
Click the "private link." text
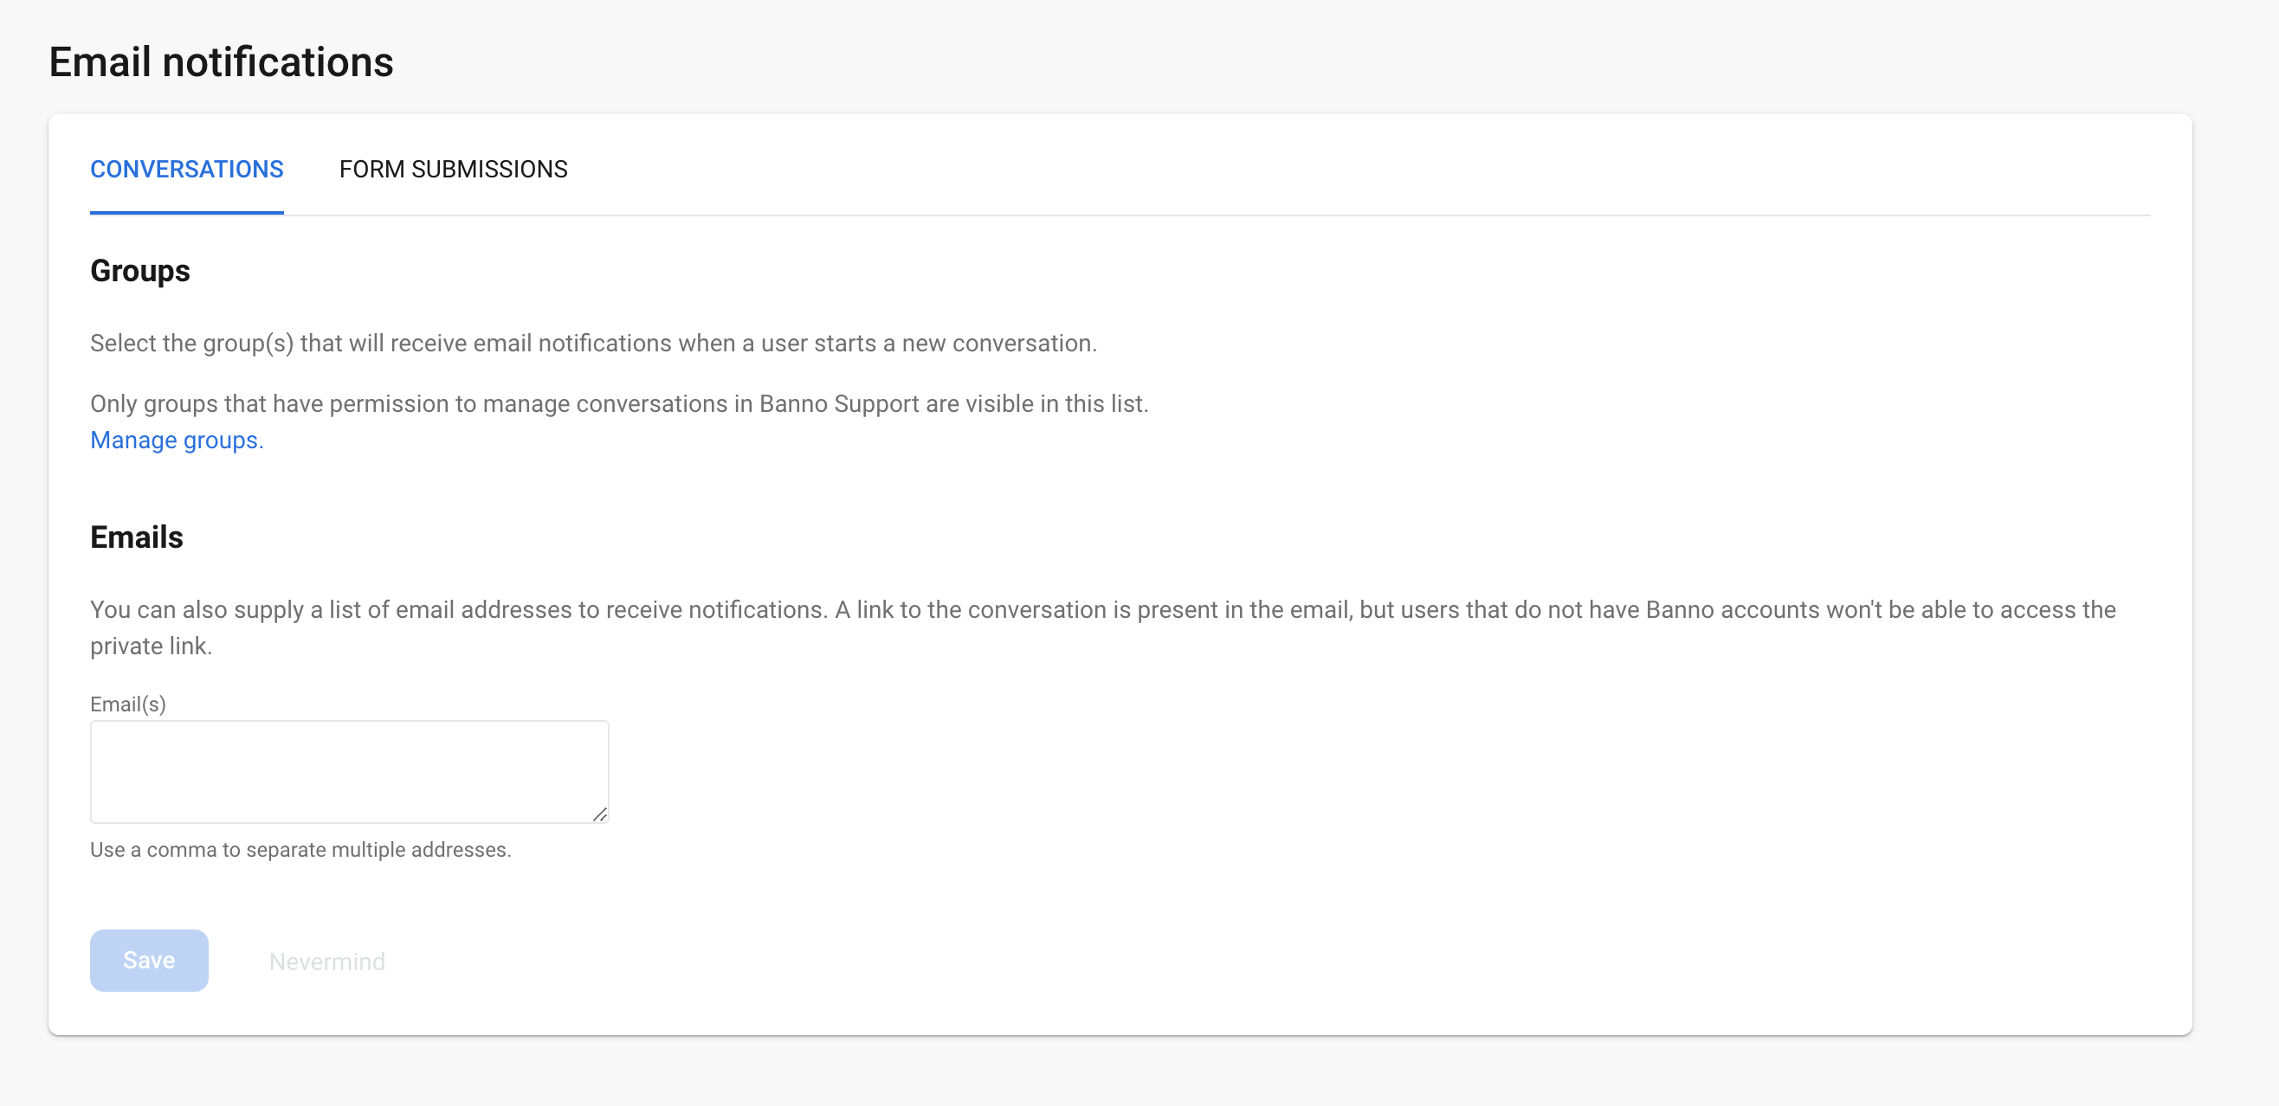[x=152, y=646]
